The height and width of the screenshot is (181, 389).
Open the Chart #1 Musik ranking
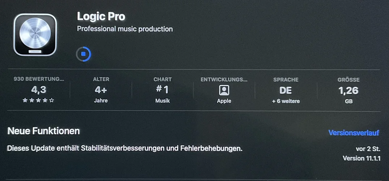point(162,90)
